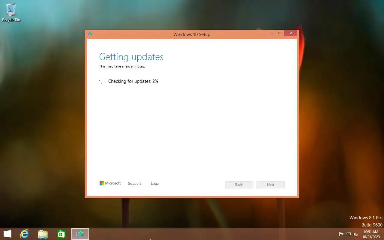Click the 'Windows 10 Setup' title text

192,34
